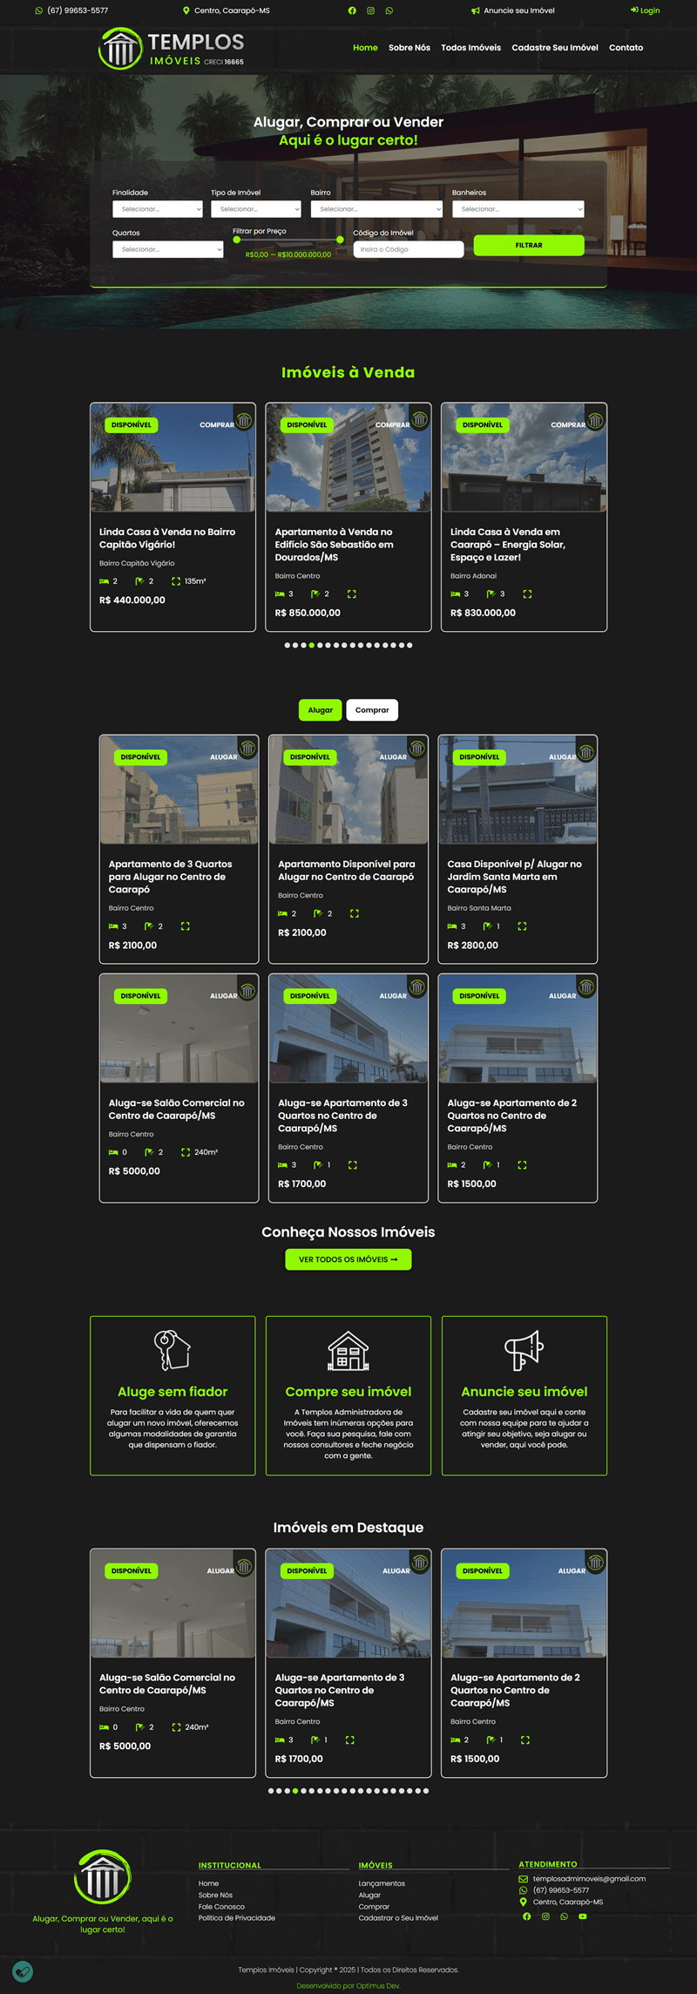Image resolution: width=697 pixels, height=1994 pixels.
Task: Open Instagram from the top bar icon
Action: 370,11
